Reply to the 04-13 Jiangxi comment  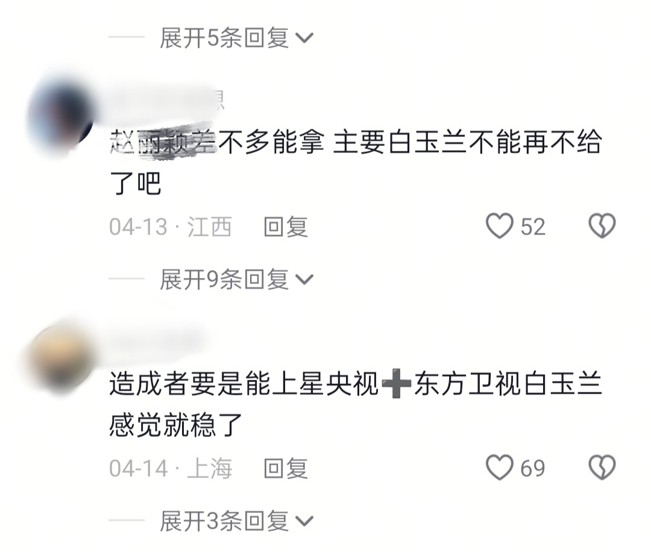tap(286, 227)
